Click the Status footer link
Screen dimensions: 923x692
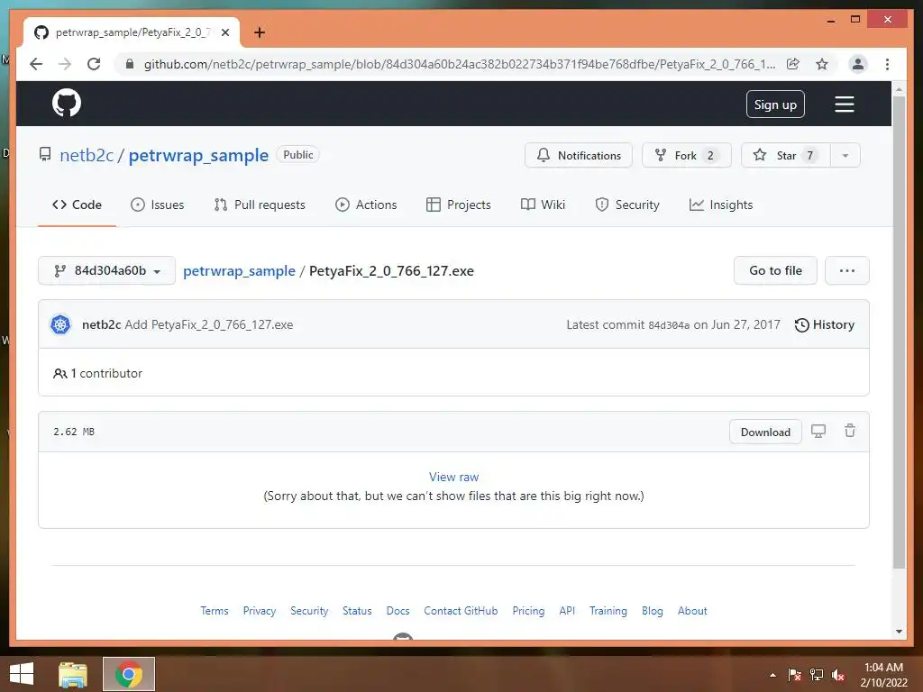point(357,611)
